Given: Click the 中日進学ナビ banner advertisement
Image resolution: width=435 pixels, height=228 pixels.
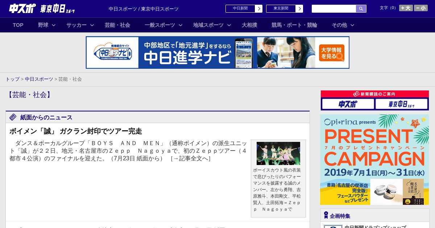Looking at the screenshot, I should tap(217, 52).
